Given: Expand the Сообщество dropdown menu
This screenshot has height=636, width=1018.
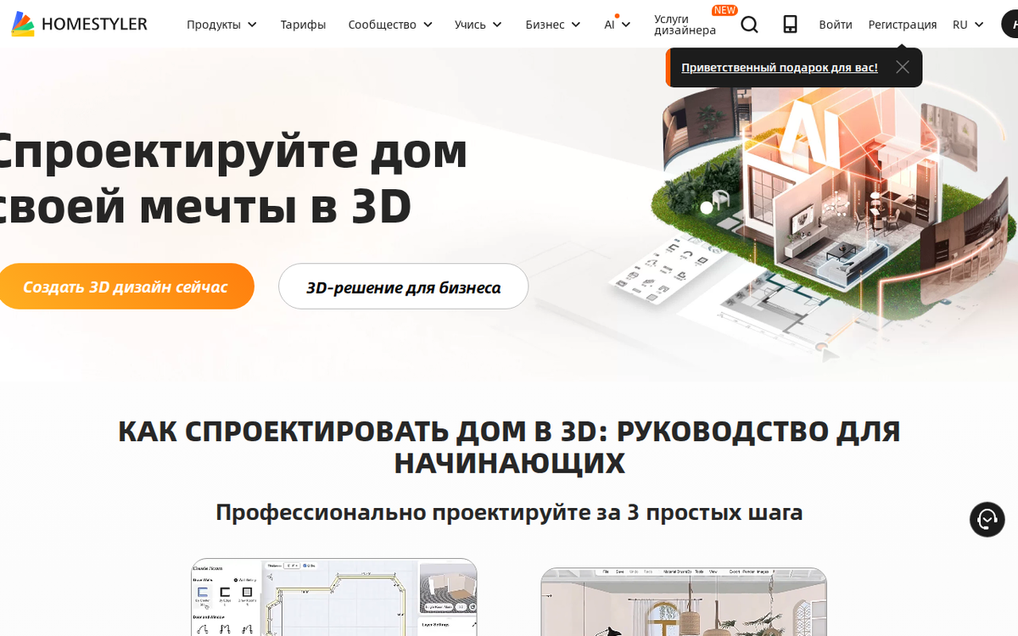Looking at the screenshot, I should coord(390,25).
